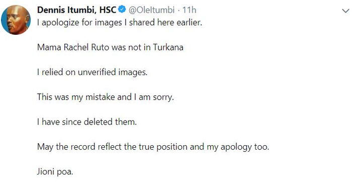Select the 'May the record reflect' sentence
The width and height of the screenshot is (352, 182).
(x=153, y=147)
